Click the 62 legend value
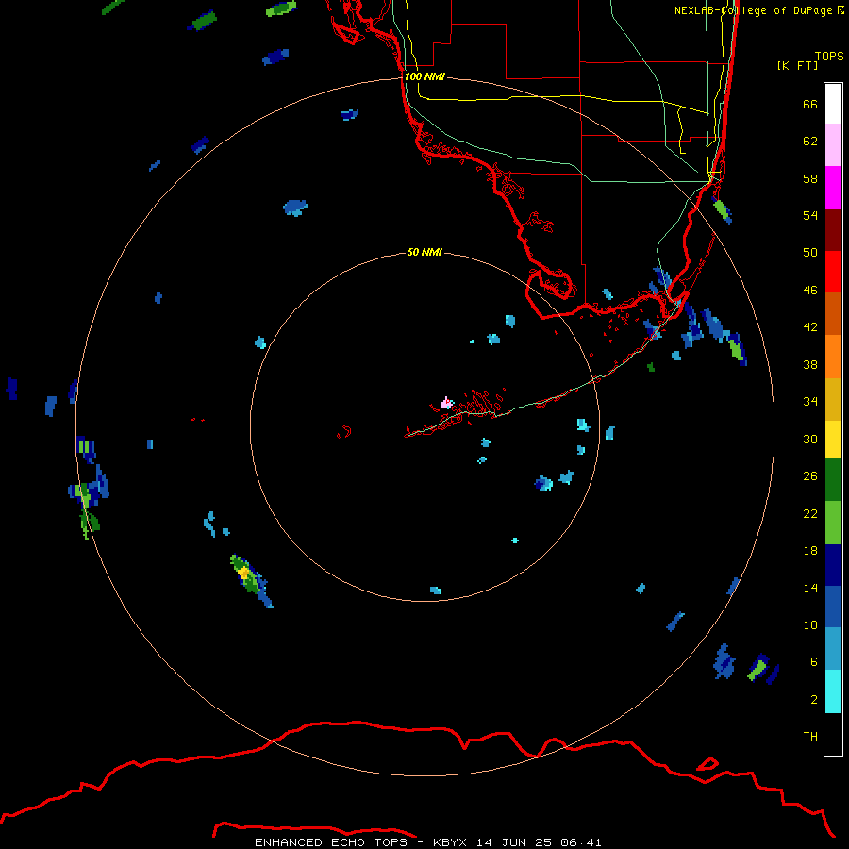The image size is (849, 849). click(x=810, y=141)
